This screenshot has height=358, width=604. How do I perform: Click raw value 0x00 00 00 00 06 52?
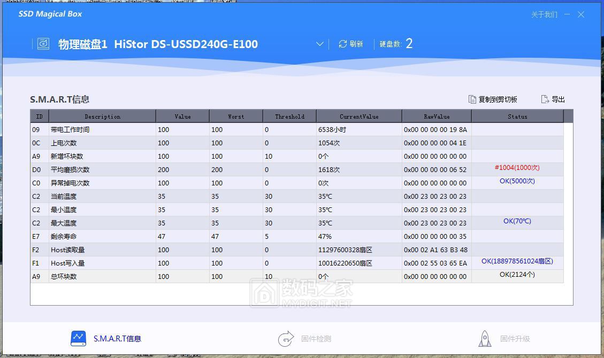point(435,169)
